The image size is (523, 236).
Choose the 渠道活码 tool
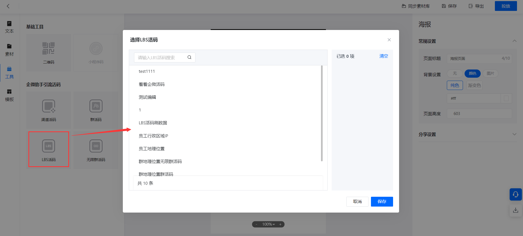coord(49,110)
